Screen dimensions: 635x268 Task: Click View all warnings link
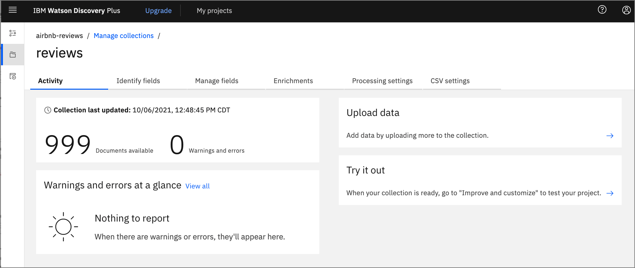tap(197, 186)
